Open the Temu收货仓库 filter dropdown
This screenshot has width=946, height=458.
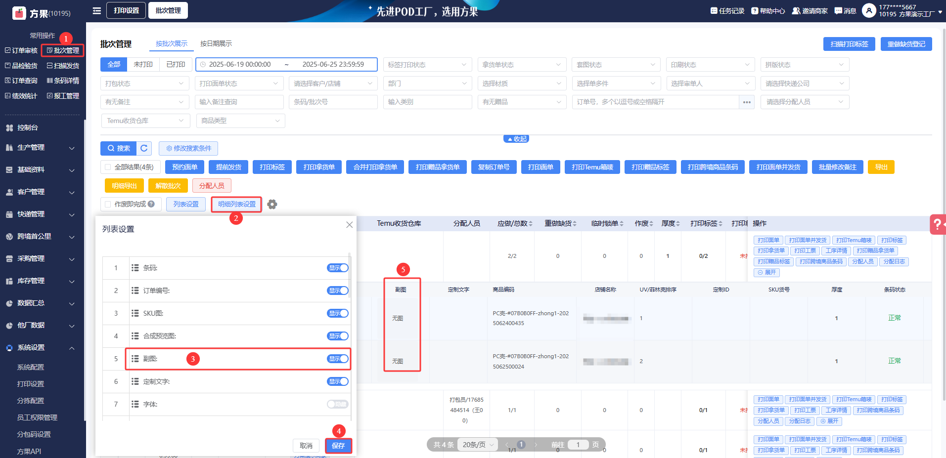(145, 121)
